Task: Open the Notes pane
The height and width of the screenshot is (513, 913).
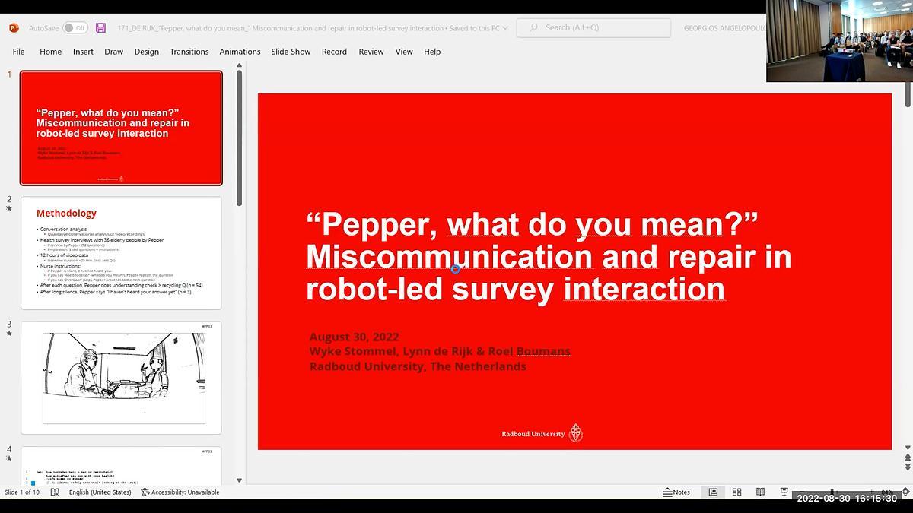Action: 676,492
